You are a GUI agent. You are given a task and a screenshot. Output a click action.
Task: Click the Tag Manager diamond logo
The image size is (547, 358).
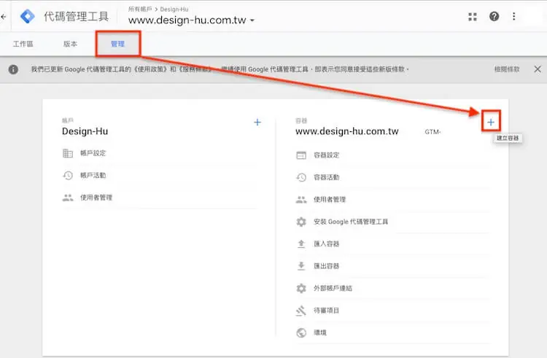click(27, 16)
